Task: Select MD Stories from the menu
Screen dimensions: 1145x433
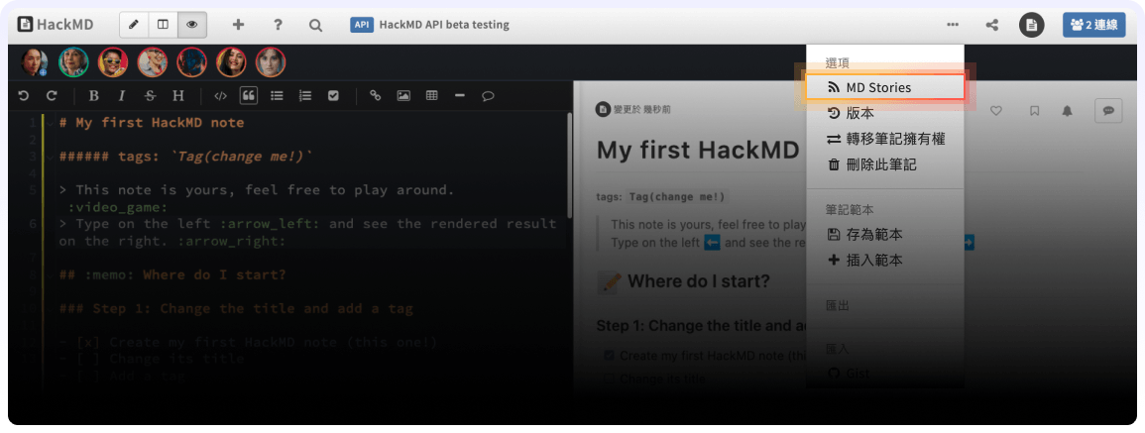Action: [x=885, y=87]
